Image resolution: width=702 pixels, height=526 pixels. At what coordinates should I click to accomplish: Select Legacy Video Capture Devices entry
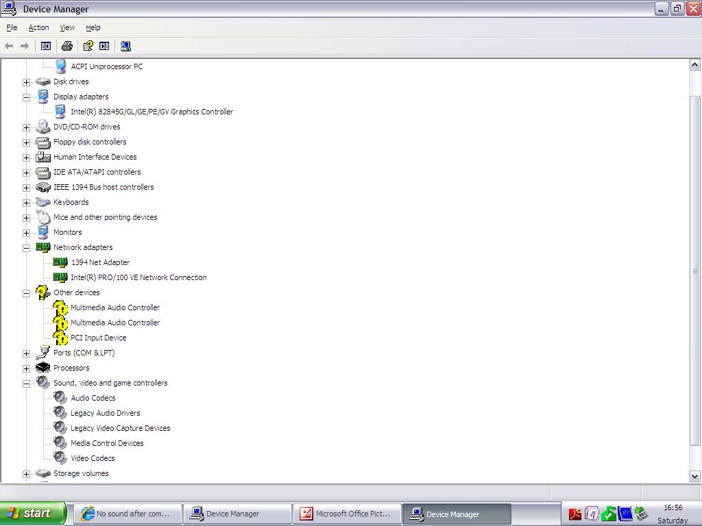(121, 428)
